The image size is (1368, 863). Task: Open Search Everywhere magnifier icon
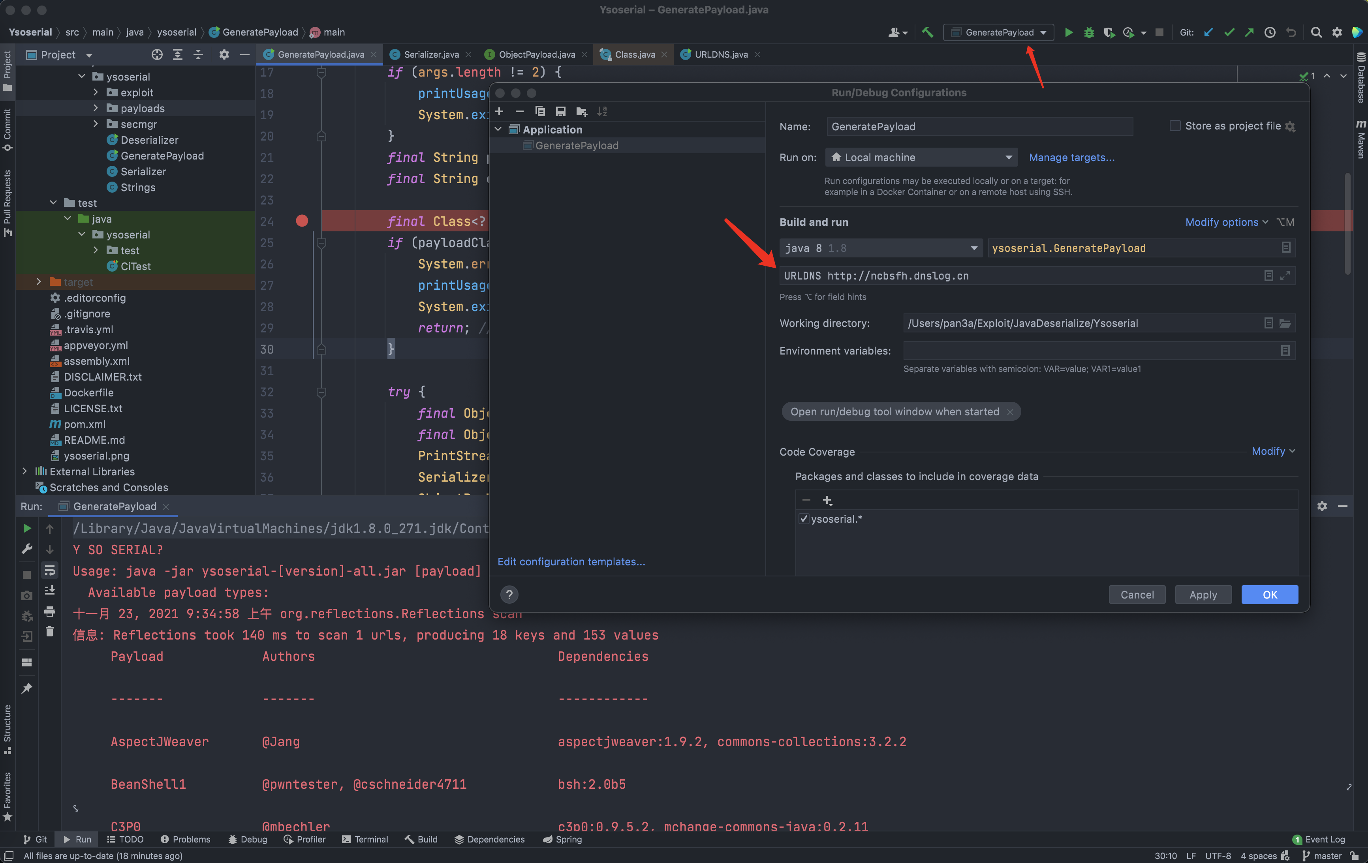[1316, 32]
